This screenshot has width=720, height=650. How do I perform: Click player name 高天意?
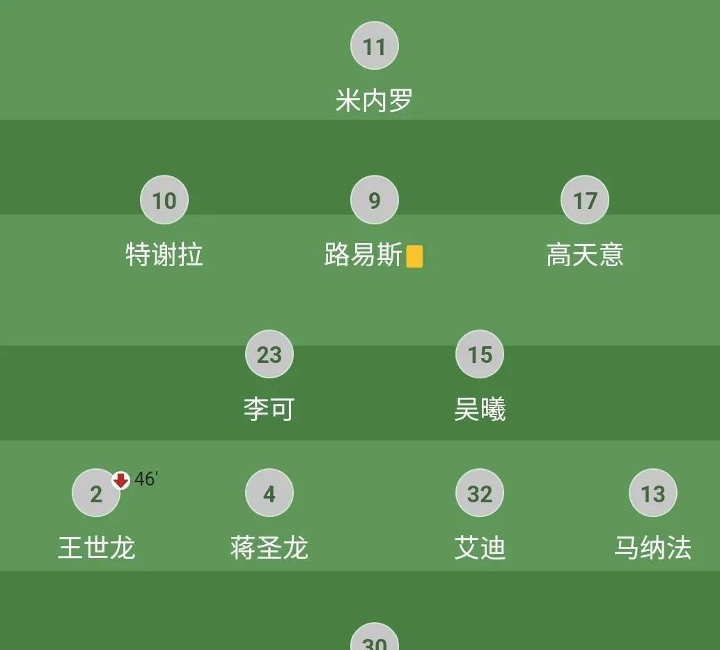[x=584, y=255]
